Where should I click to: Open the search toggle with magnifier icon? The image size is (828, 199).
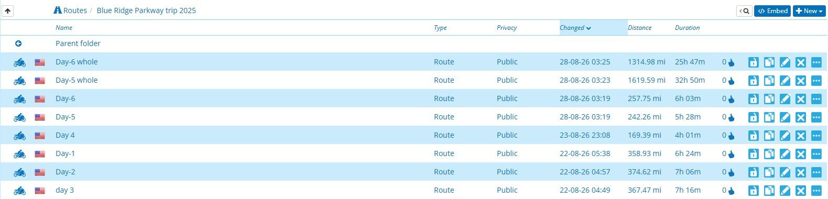pos(744,10)
